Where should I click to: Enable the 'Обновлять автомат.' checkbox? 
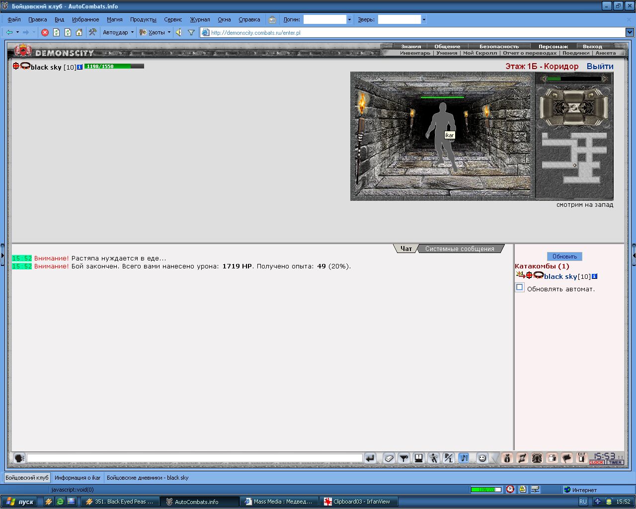[x=520, y=287]
